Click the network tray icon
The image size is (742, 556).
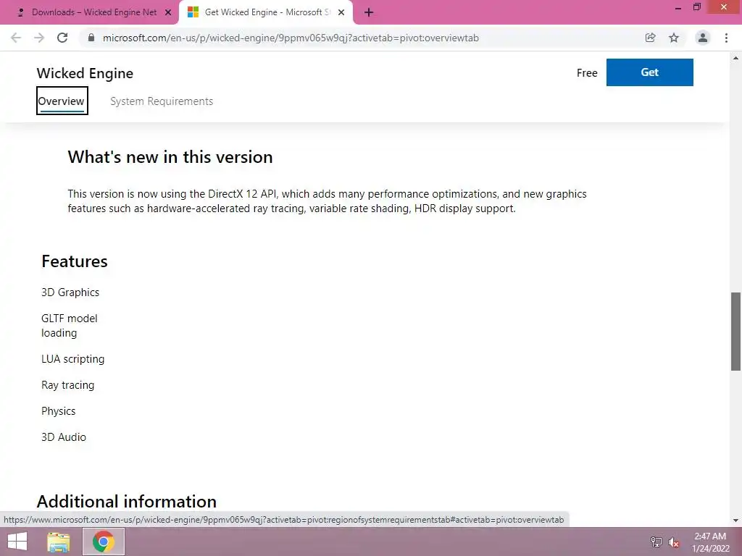click(x=656, y=542)
